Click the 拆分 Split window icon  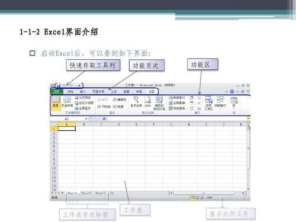(x=191, y=98)
